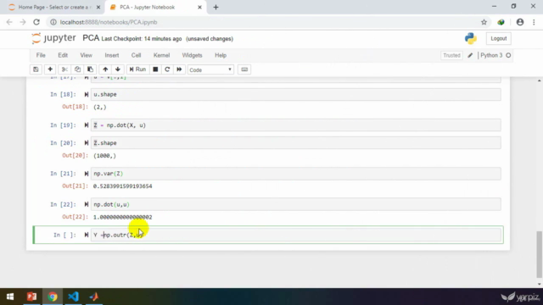The width and height of the screenshot is (543, 305).
Task: Click the Last Checkpoint status text
Action: tap(142, 39)
